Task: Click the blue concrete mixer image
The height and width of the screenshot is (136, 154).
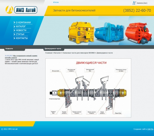Action: [110, 32]
